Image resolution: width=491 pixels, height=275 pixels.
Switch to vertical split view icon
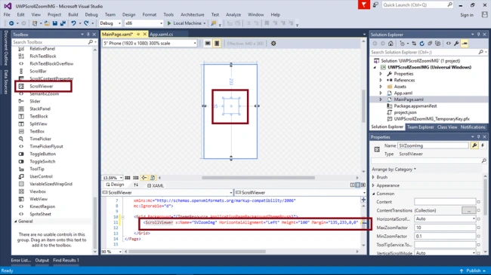click(x=352, y=185)
